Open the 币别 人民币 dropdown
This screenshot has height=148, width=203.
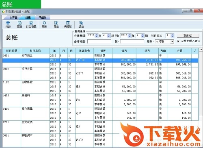click(172, 41)
